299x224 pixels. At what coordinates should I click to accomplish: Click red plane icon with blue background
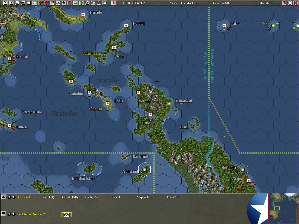tap(46, 3)
